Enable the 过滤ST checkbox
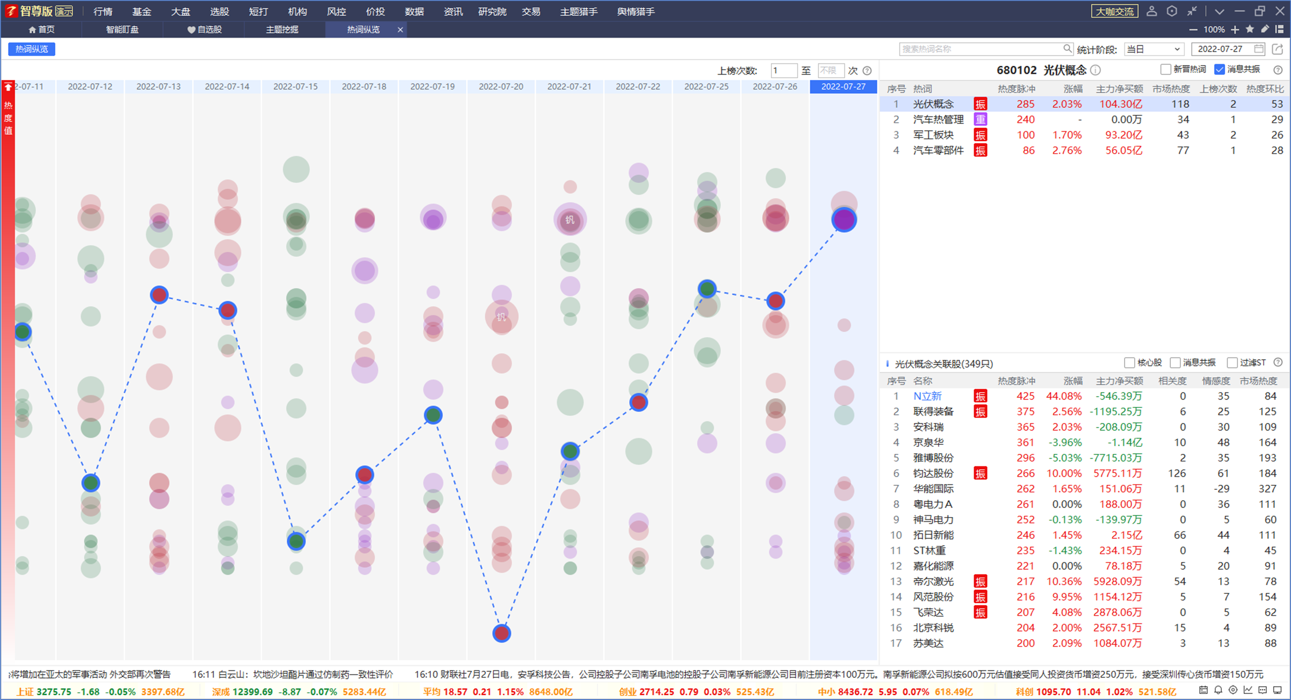1291x700 pixels. [x=1232, y=362]
